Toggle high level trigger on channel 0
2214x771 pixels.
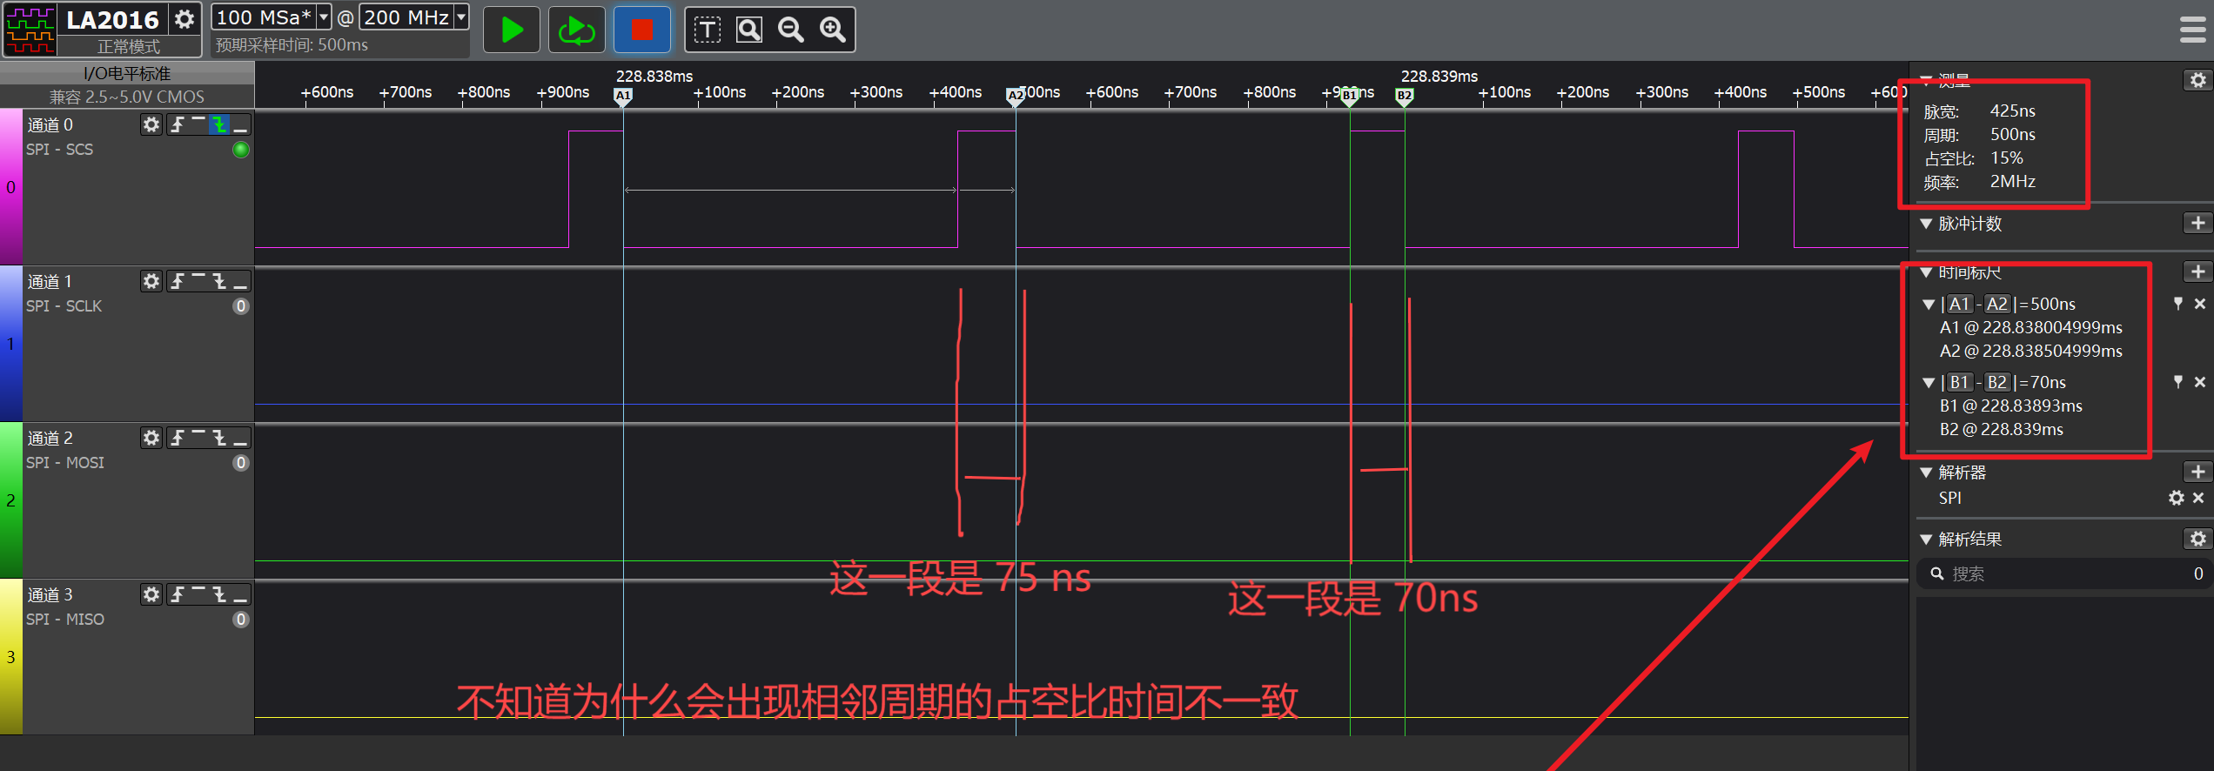tap(198, 124)
